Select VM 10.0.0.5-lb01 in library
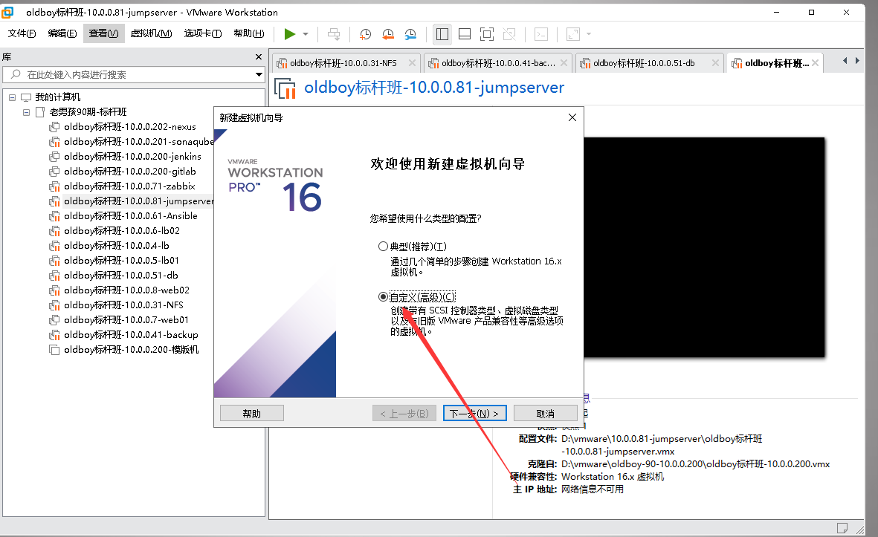The width and height of the screenshot is (878, 537). tap(121, 260)
